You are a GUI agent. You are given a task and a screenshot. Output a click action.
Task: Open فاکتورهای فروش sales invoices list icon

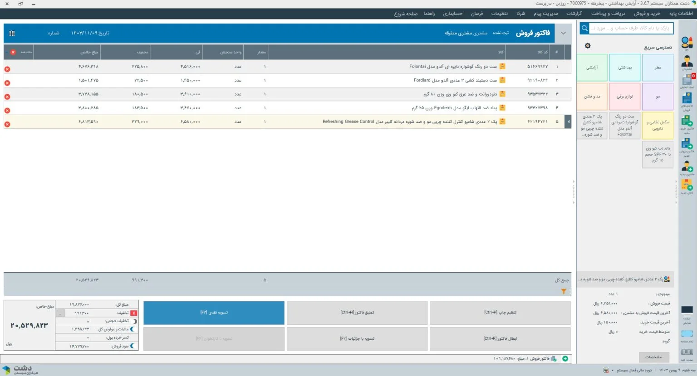687,102
